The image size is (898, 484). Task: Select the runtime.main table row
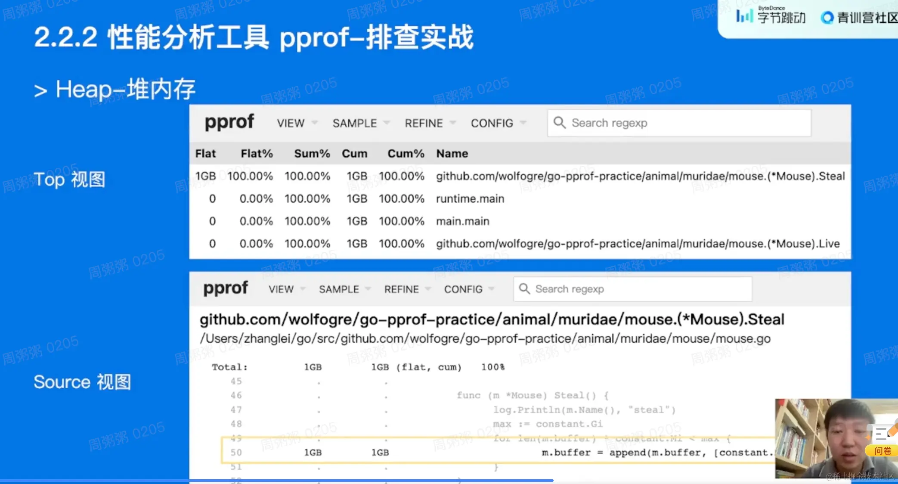(470, 199)
